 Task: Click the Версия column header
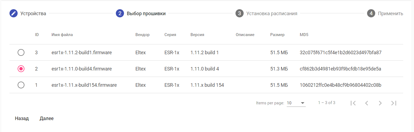click(x=197, y=35)
